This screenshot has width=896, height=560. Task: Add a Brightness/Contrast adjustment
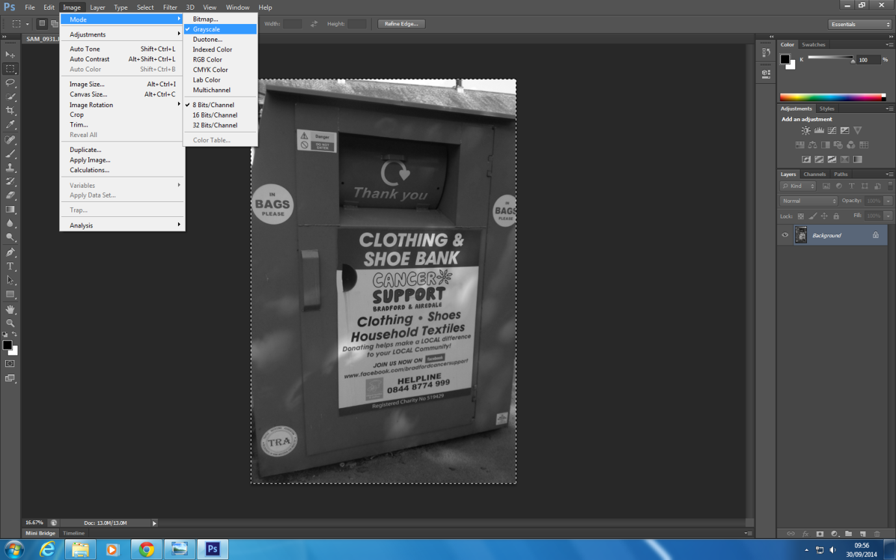(806, 131)
